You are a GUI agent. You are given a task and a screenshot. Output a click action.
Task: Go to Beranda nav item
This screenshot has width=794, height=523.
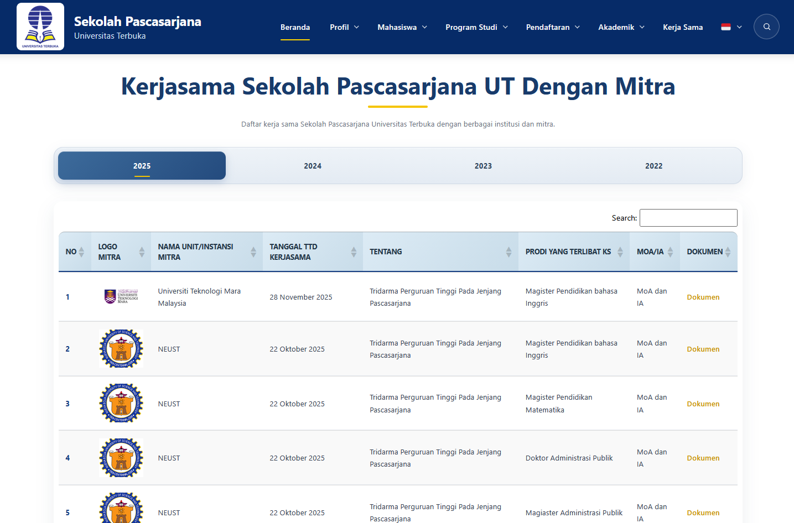click(x=295, y=27)
